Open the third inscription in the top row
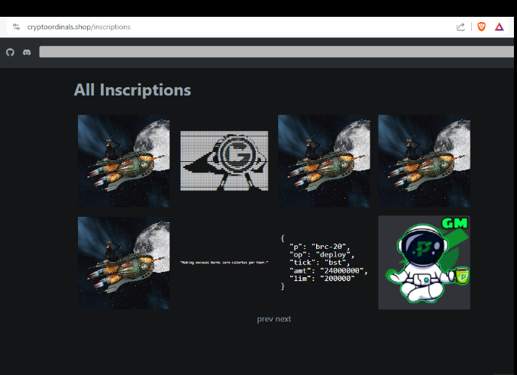Image resolution: width=517 pixels, height=375 pixels. point(324,161)
